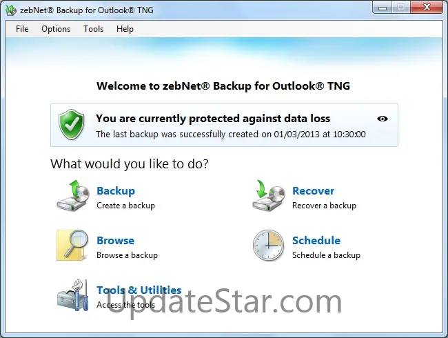Click the Recover drive icon with down arrow
This screenshot has width=448, height=338.
click(x=269, y=196)
